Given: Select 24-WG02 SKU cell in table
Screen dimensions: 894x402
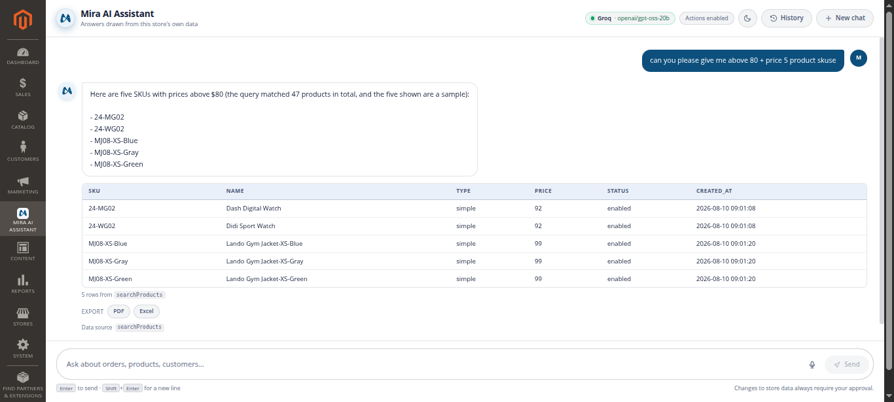Looking at the screenshot, I should pos(102,226).
